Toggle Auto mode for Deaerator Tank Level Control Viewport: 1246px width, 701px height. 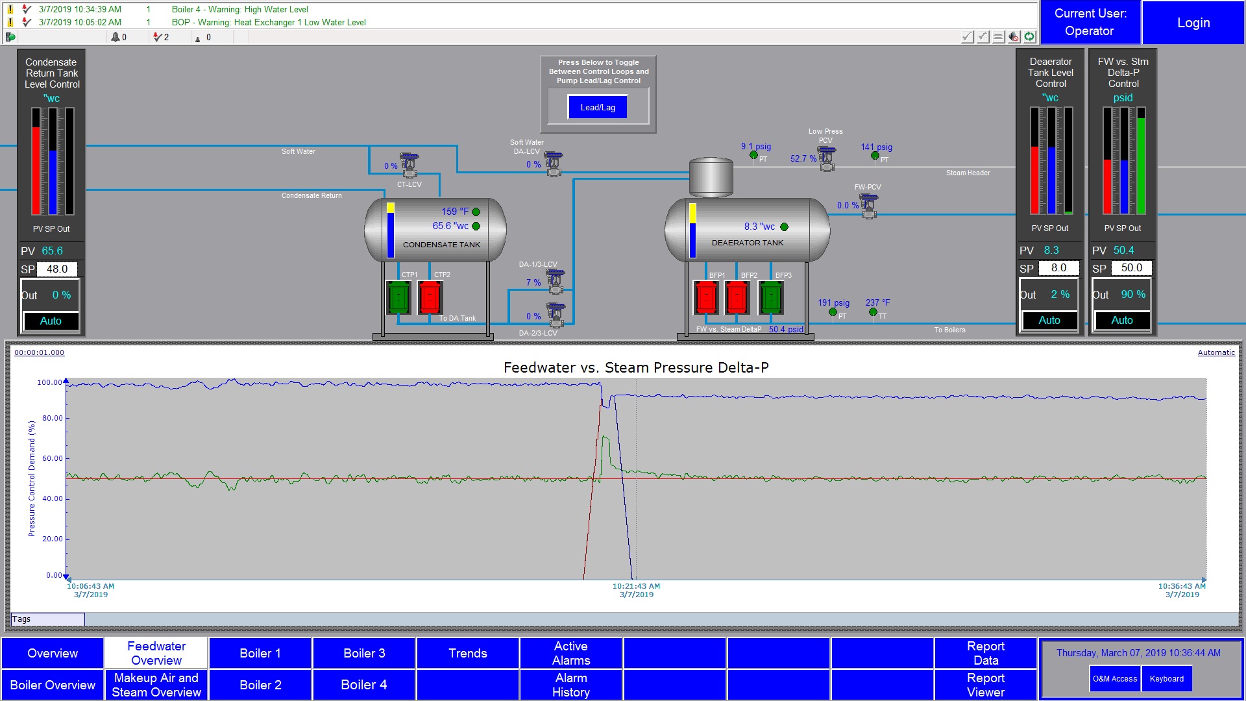(1049, 320)
